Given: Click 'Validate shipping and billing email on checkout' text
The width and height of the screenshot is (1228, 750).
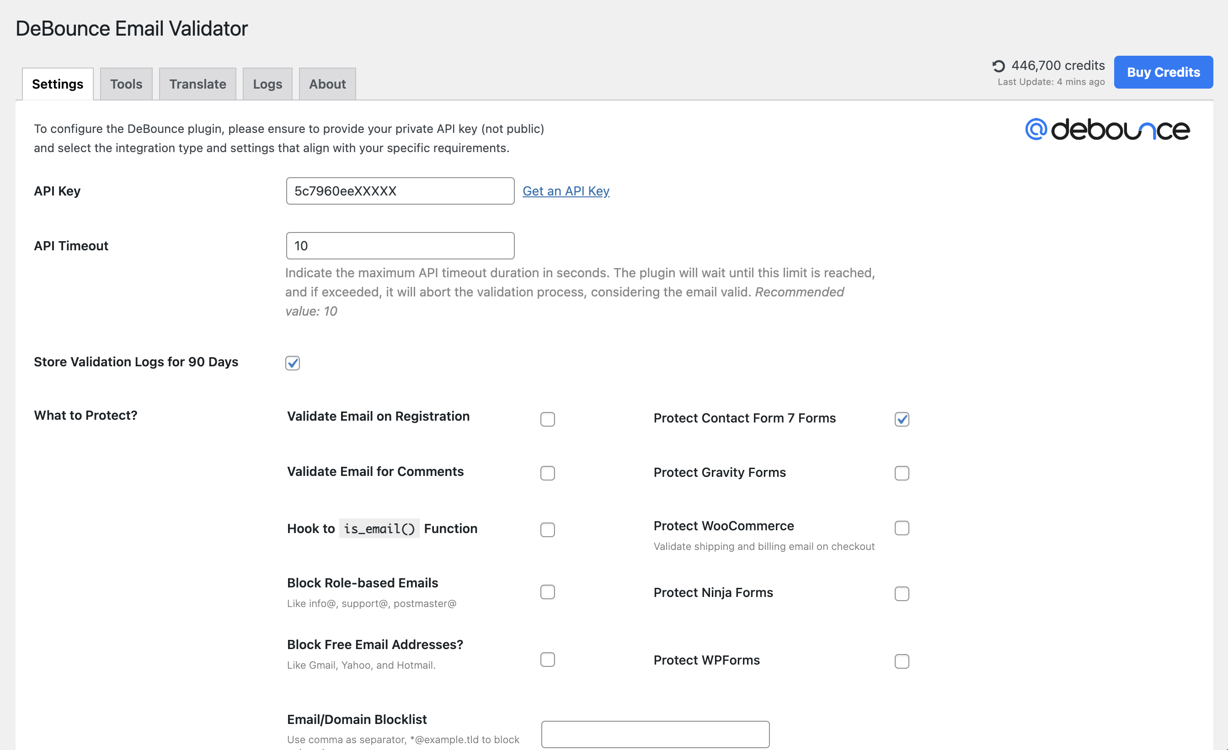Looking at the screenshot, I should [x=764, y=546].
